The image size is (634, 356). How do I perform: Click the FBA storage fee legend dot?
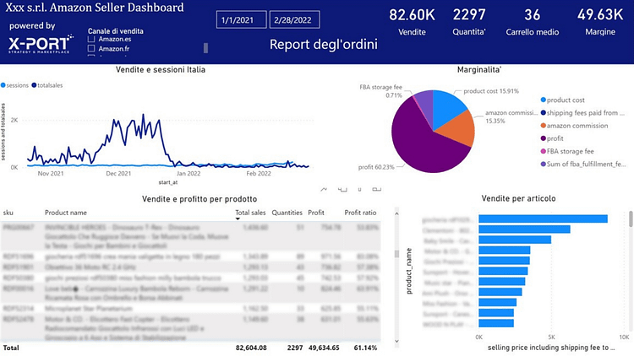click(x=543, y=150)
